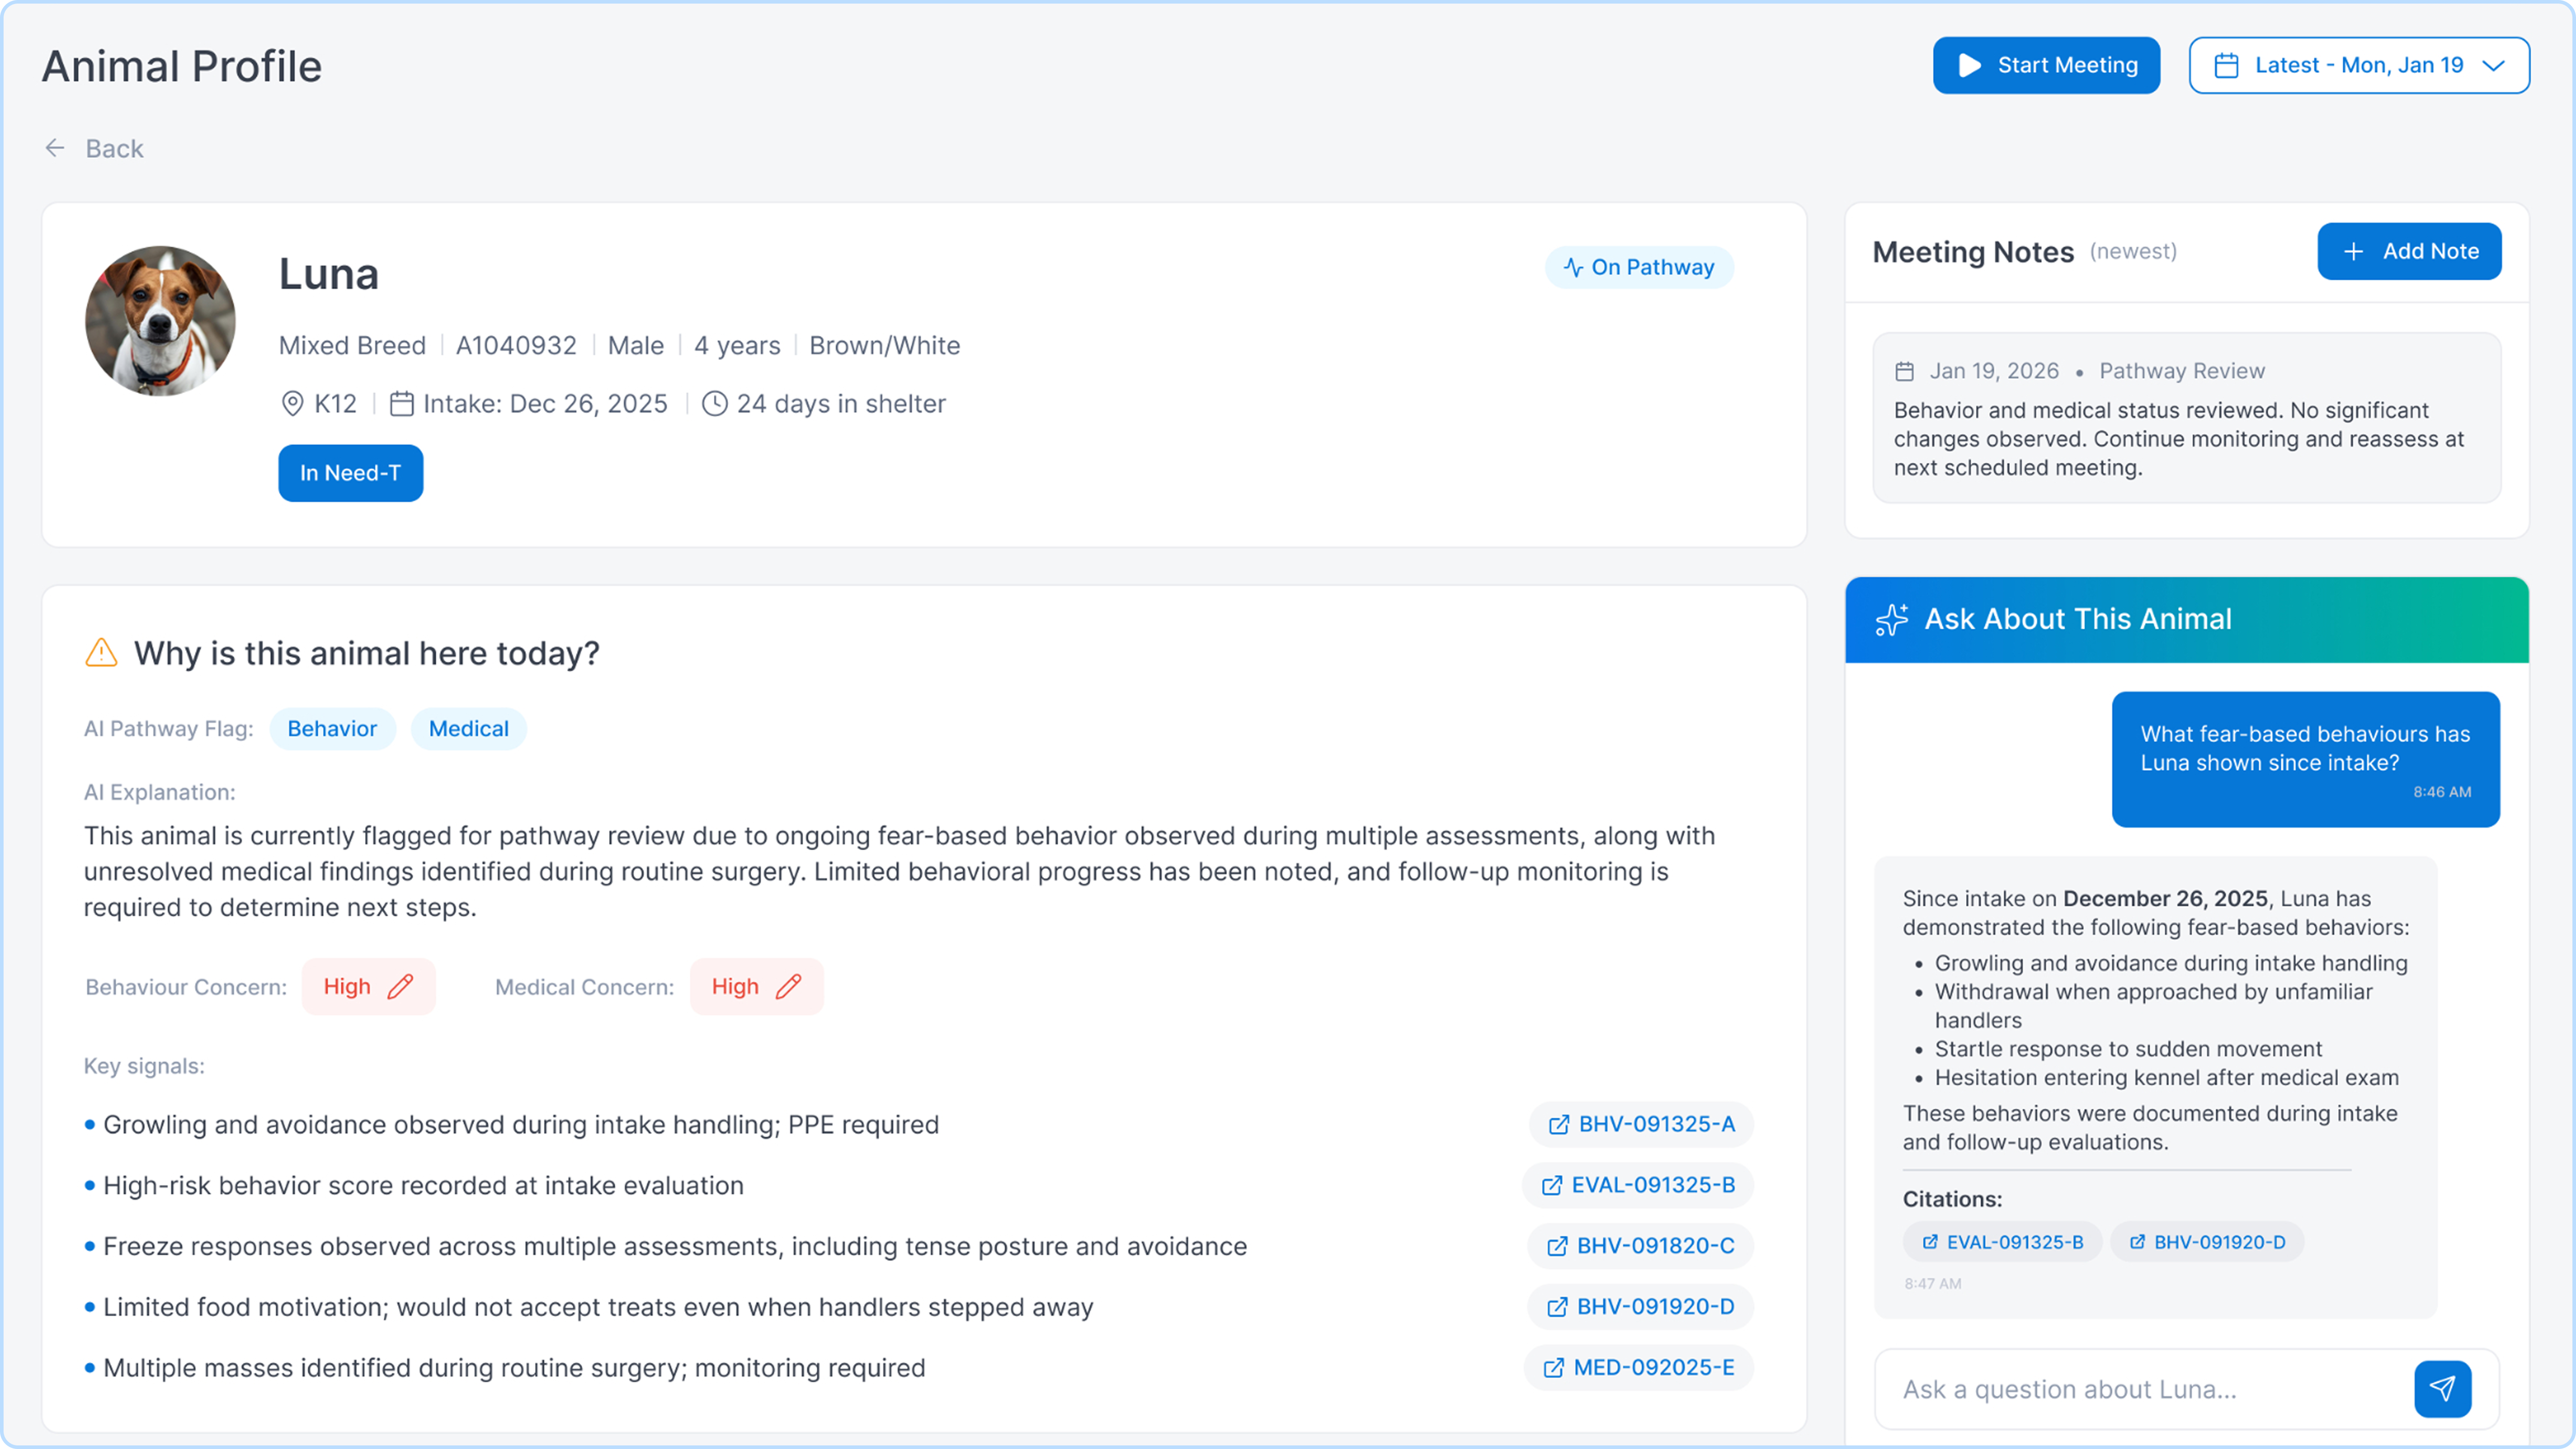2576x1449 pixels.
Task: Open EVAL-091325-B citation in chat
Action: click(2002, 1241)
